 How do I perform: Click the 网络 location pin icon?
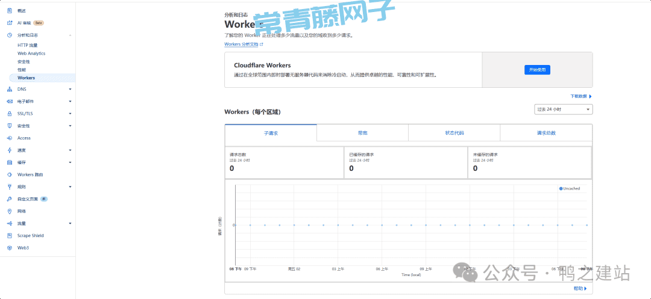tap(10, 211)
